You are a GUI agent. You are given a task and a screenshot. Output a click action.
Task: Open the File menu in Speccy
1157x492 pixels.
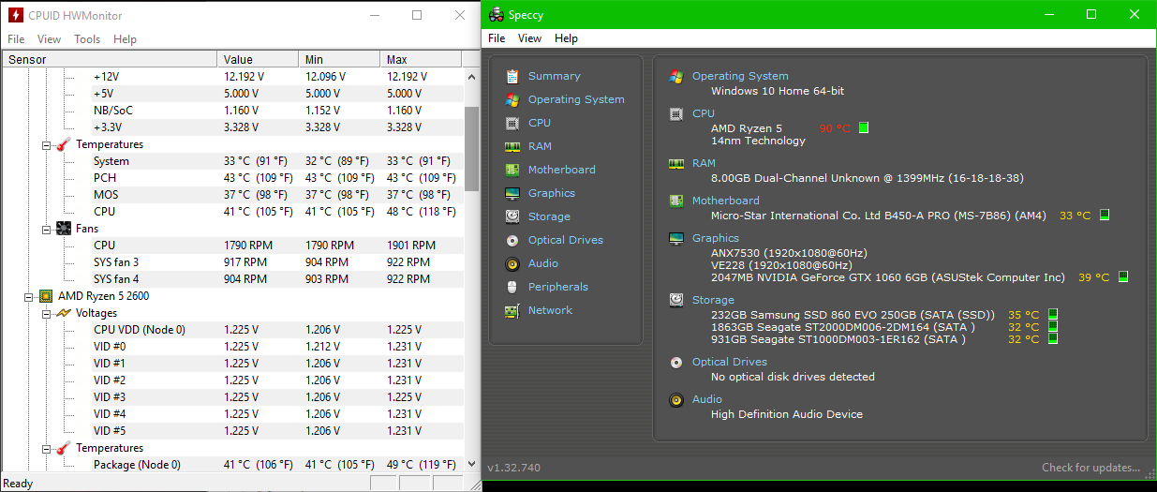497,38
